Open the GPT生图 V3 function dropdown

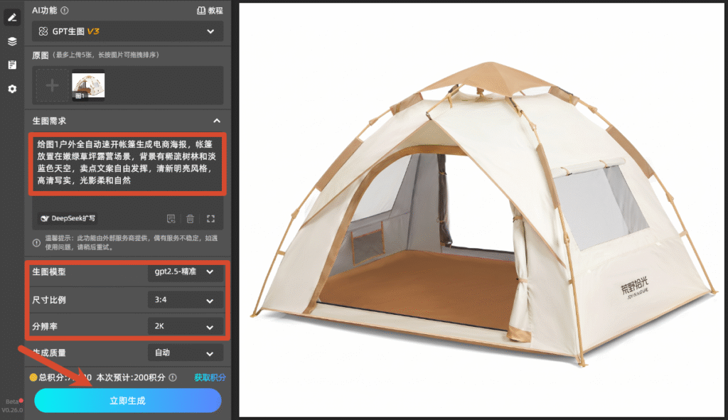pyautogui.click(x=128, y=31)
